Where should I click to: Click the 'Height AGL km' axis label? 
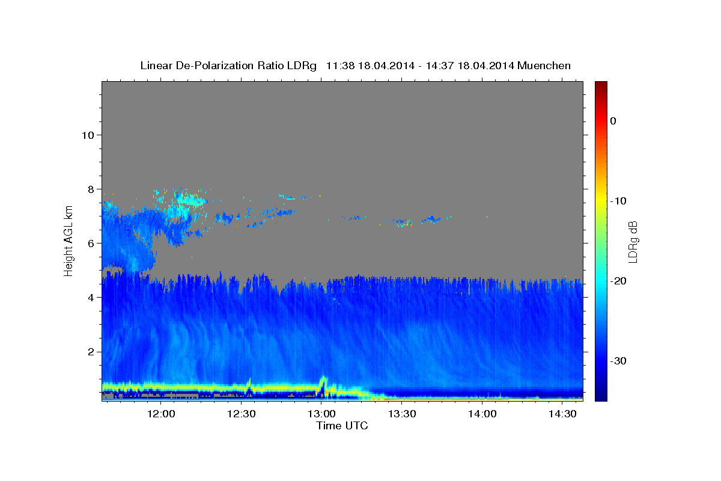pos(68,241)
